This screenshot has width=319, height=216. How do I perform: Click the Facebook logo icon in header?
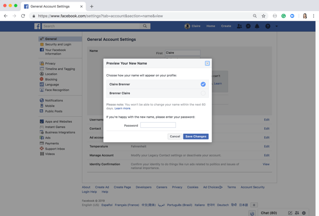tap(37, 26)
